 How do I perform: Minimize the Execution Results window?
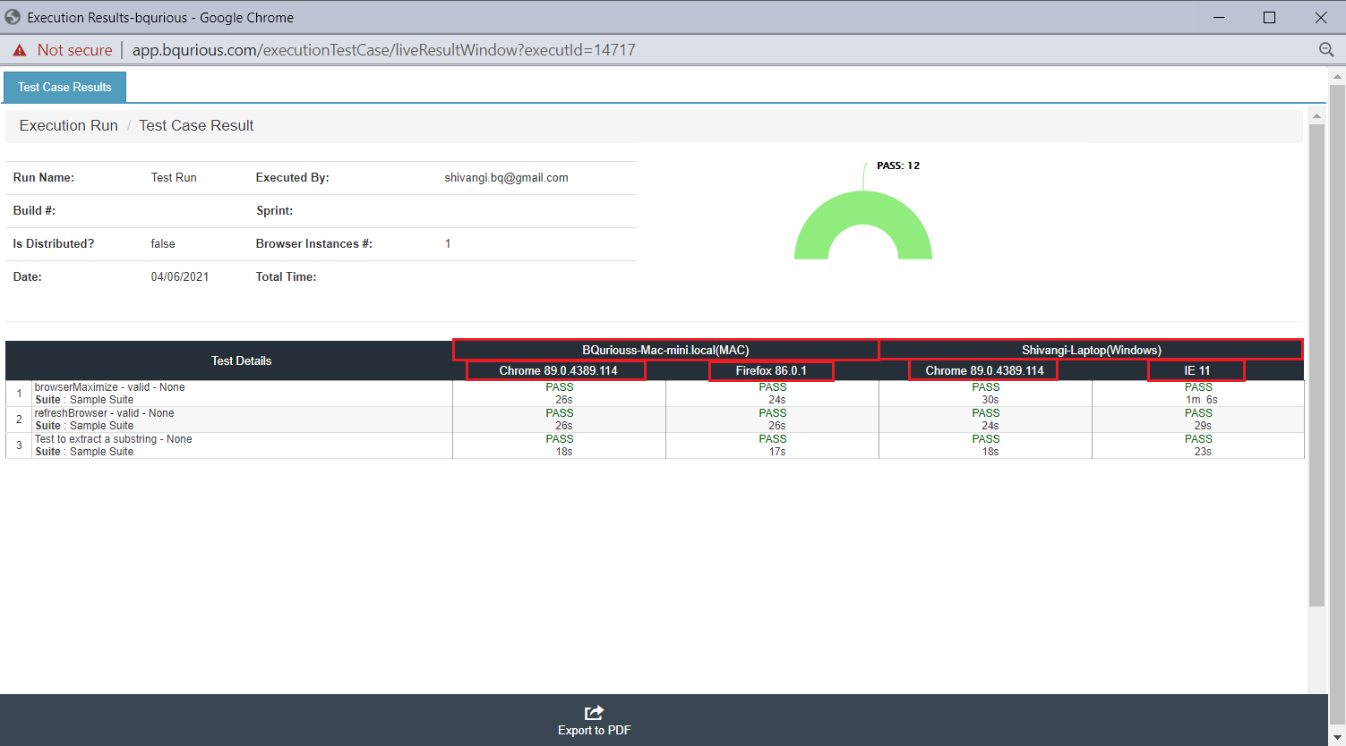tap(1219, 17)
